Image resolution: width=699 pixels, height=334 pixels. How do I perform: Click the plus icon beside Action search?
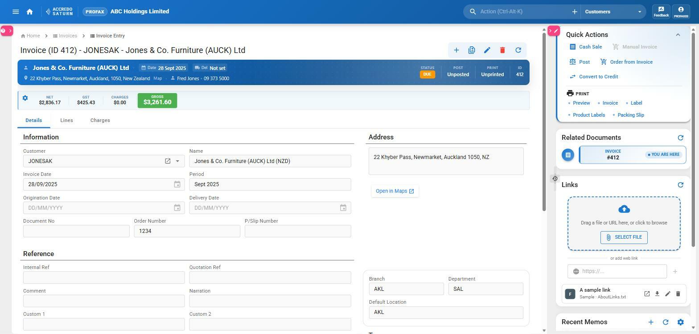574,12
